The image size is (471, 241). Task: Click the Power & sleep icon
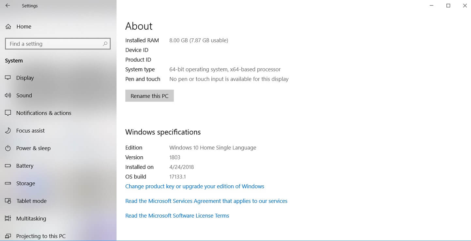(8, 148)
